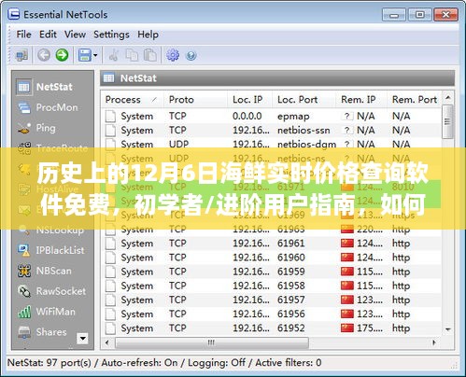Select the row with local port 61952
The height and width of the screenshot is (377, 466).
coord(272,328)
